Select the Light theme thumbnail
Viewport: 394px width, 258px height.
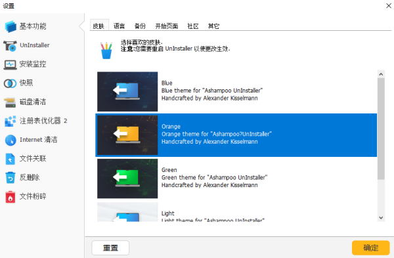pyautogui.click(x=127, y=212)
